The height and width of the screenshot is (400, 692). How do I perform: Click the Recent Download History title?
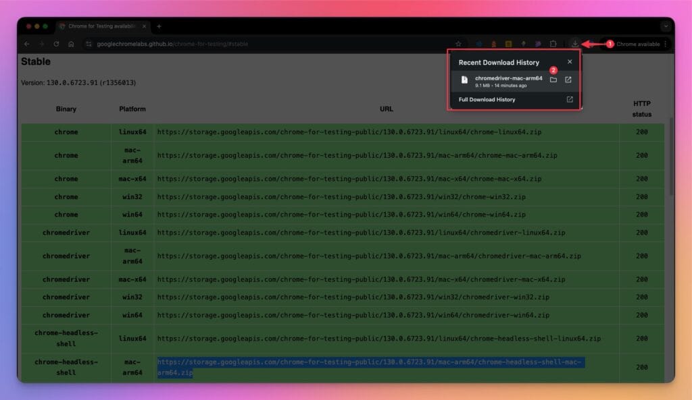499,63
